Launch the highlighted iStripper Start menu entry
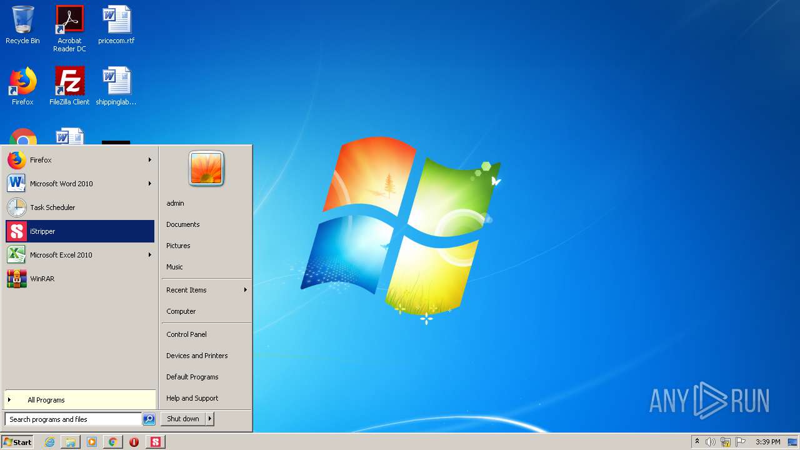800x450 pixels. coord(80,231)
